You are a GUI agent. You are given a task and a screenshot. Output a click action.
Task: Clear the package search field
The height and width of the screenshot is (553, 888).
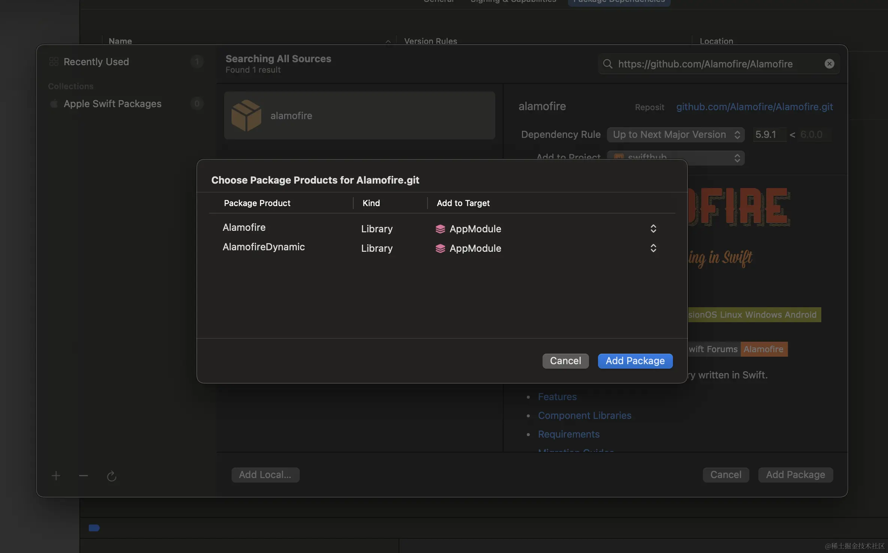click(829, 64)
